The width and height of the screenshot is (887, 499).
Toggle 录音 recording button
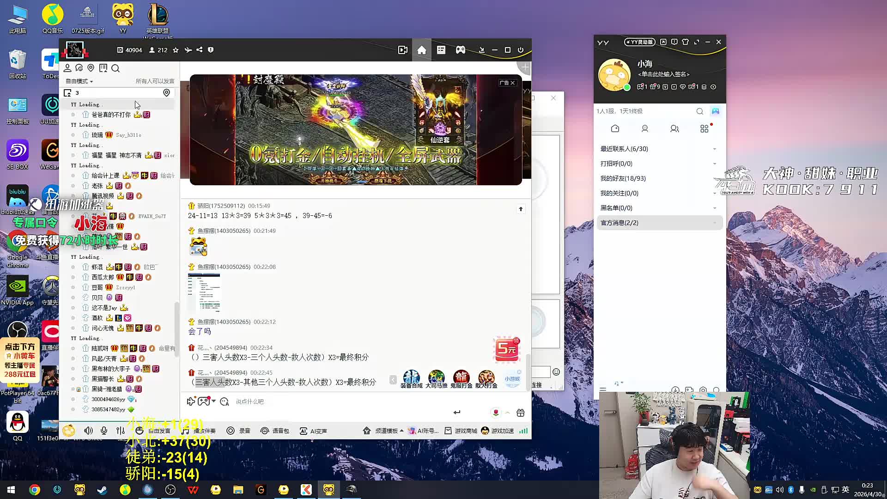238,431
